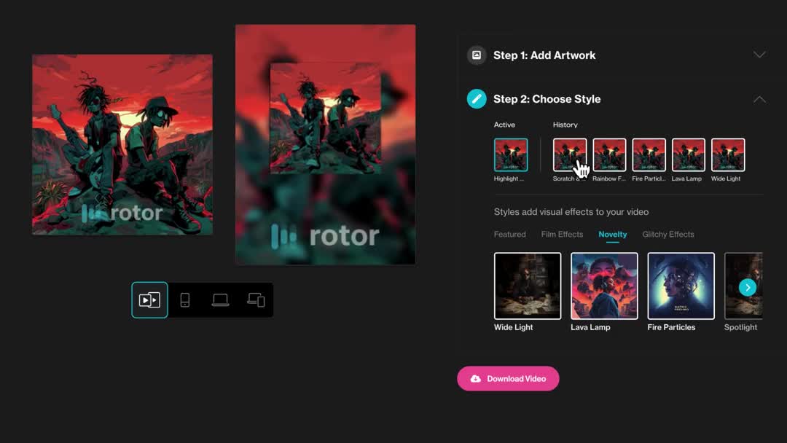
Task: Switch to mobile phone preview icon
Action: [x=185, y=300]
